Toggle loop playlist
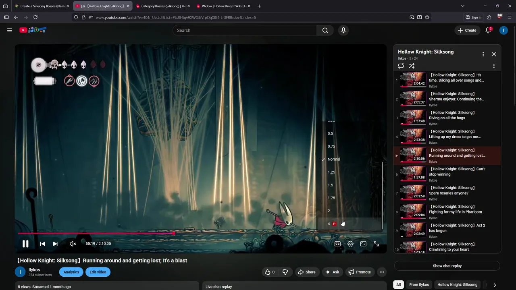 [401, 66]
